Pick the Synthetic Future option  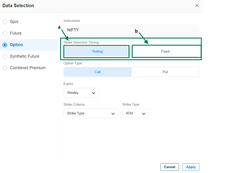(5, 57)
